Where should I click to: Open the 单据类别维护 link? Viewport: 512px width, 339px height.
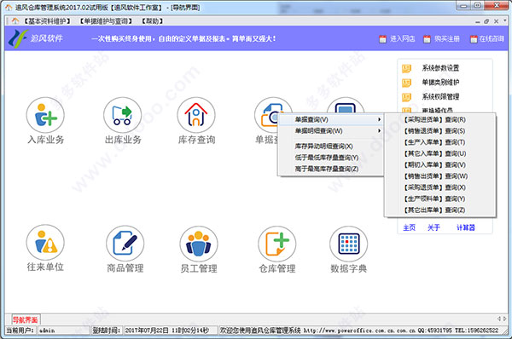pyautogui.click(x=440, y=83)
